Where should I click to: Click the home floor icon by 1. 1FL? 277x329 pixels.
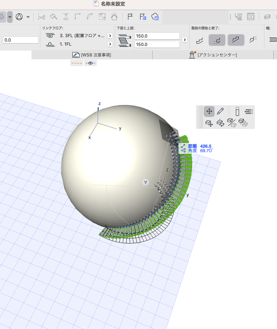point(50,44)
